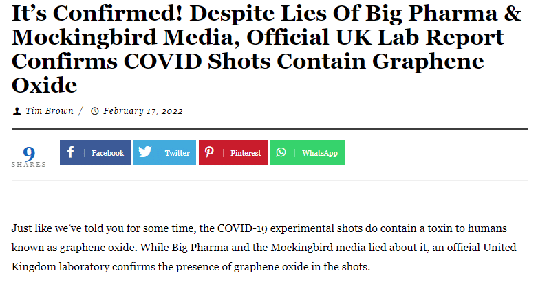Select the WhatsApp text label
Screen dimensions: 538x282
320,153
